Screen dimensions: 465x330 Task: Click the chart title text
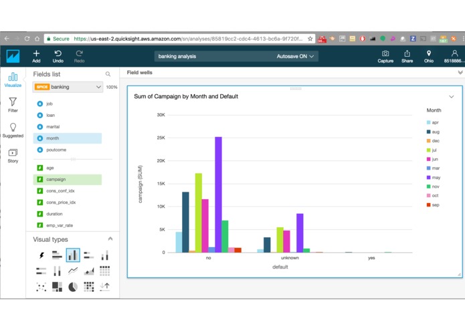point(186,96)
